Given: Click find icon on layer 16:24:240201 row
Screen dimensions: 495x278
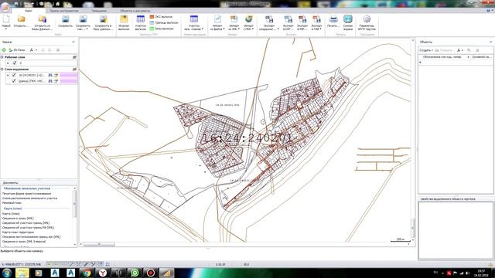Looking at the screenshot, I should point(50,75).
